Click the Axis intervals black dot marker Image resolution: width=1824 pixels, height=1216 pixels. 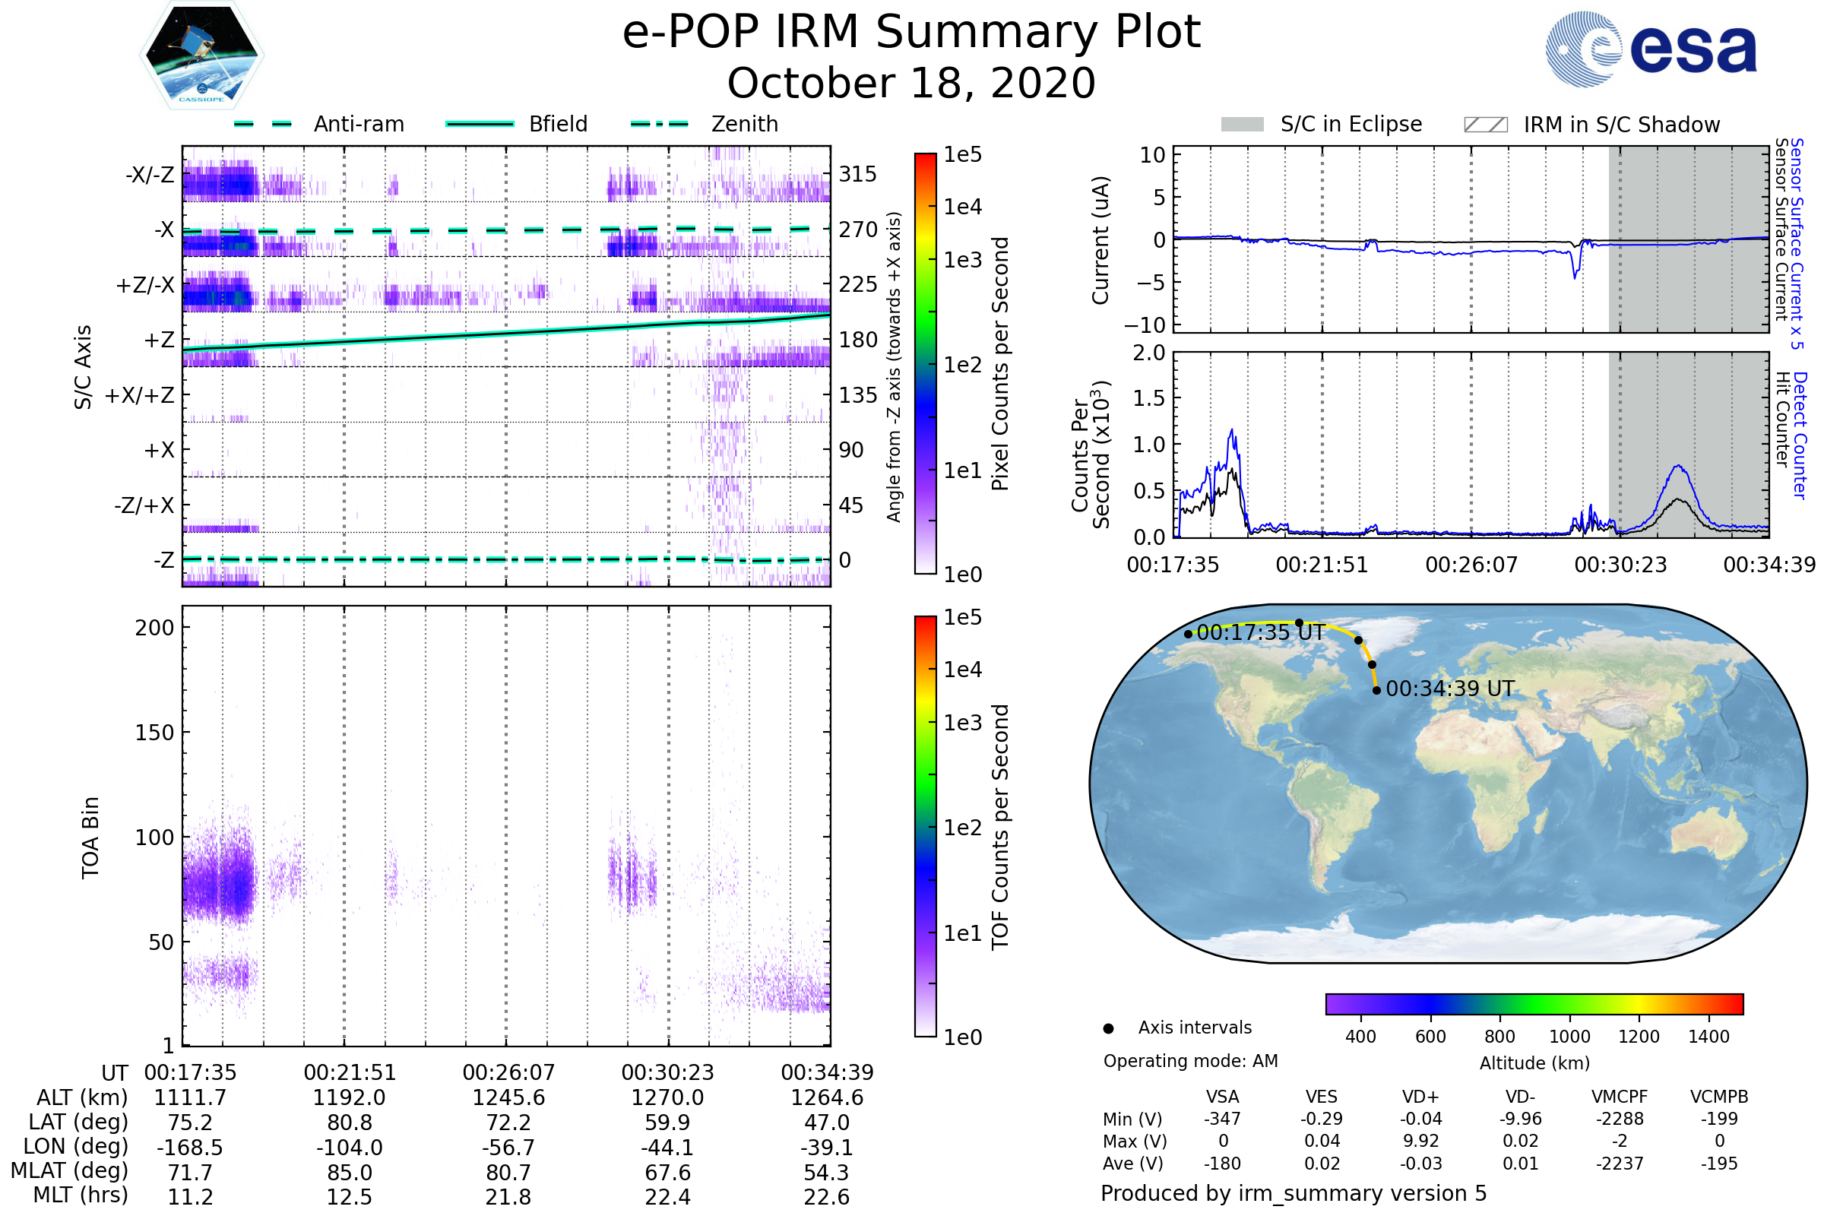[x=1108, y=1028]
